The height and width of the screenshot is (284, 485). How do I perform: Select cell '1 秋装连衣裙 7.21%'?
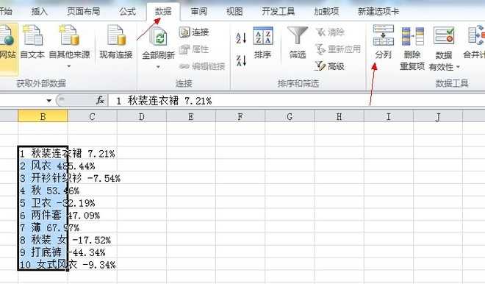pyautogui.click(x=43, y=153)
